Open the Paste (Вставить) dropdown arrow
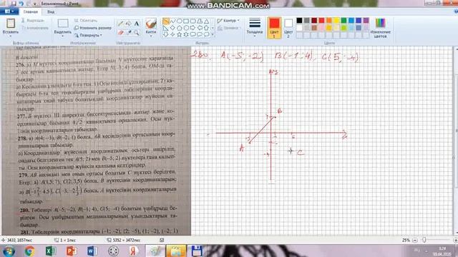 [x=11, y=36]
